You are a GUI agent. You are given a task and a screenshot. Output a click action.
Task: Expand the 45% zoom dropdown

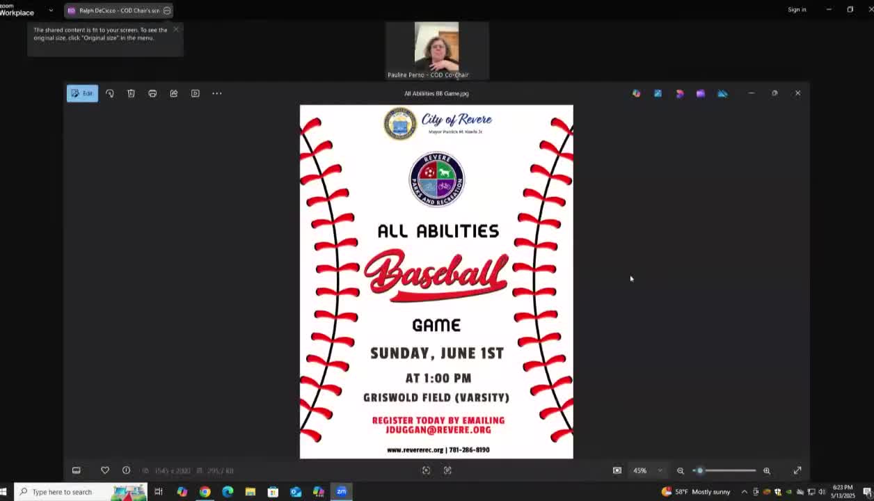pyautogui.click(x=660, y=470)
